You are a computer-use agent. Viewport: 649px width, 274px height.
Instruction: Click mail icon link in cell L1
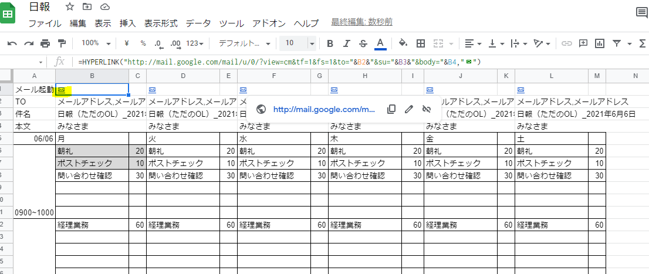coord(520,89)
